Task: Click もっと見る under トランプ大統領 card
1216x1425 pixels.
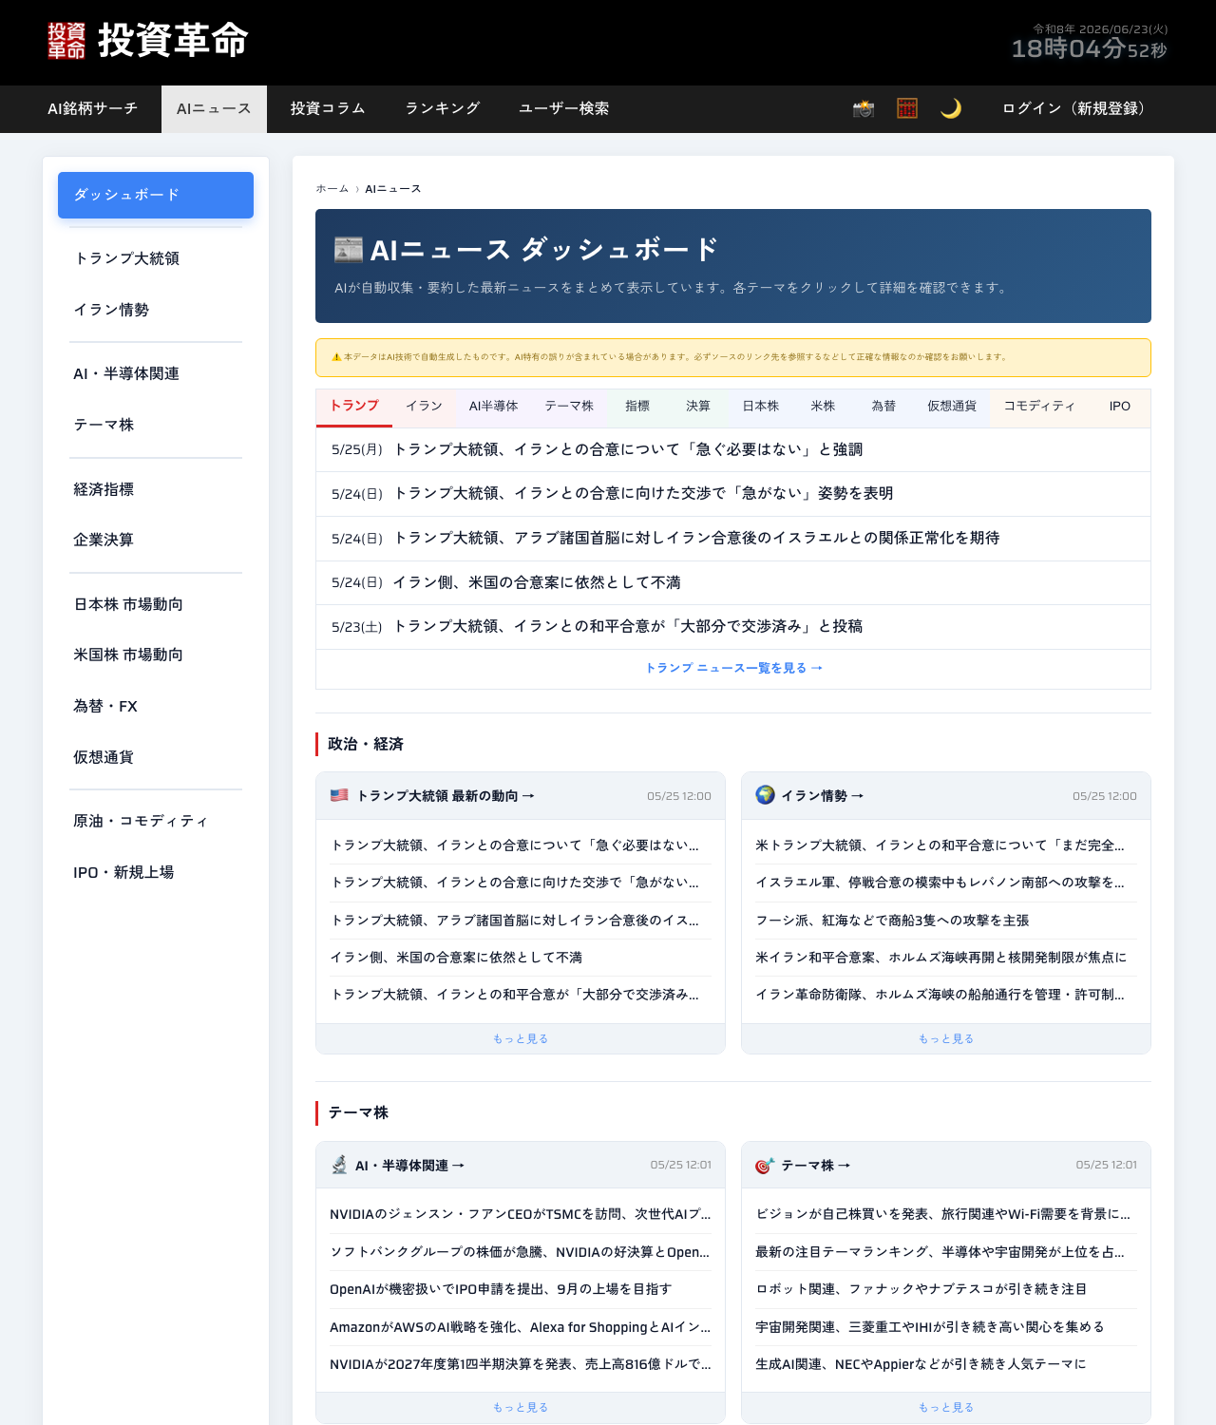Action: (521, 1039)
